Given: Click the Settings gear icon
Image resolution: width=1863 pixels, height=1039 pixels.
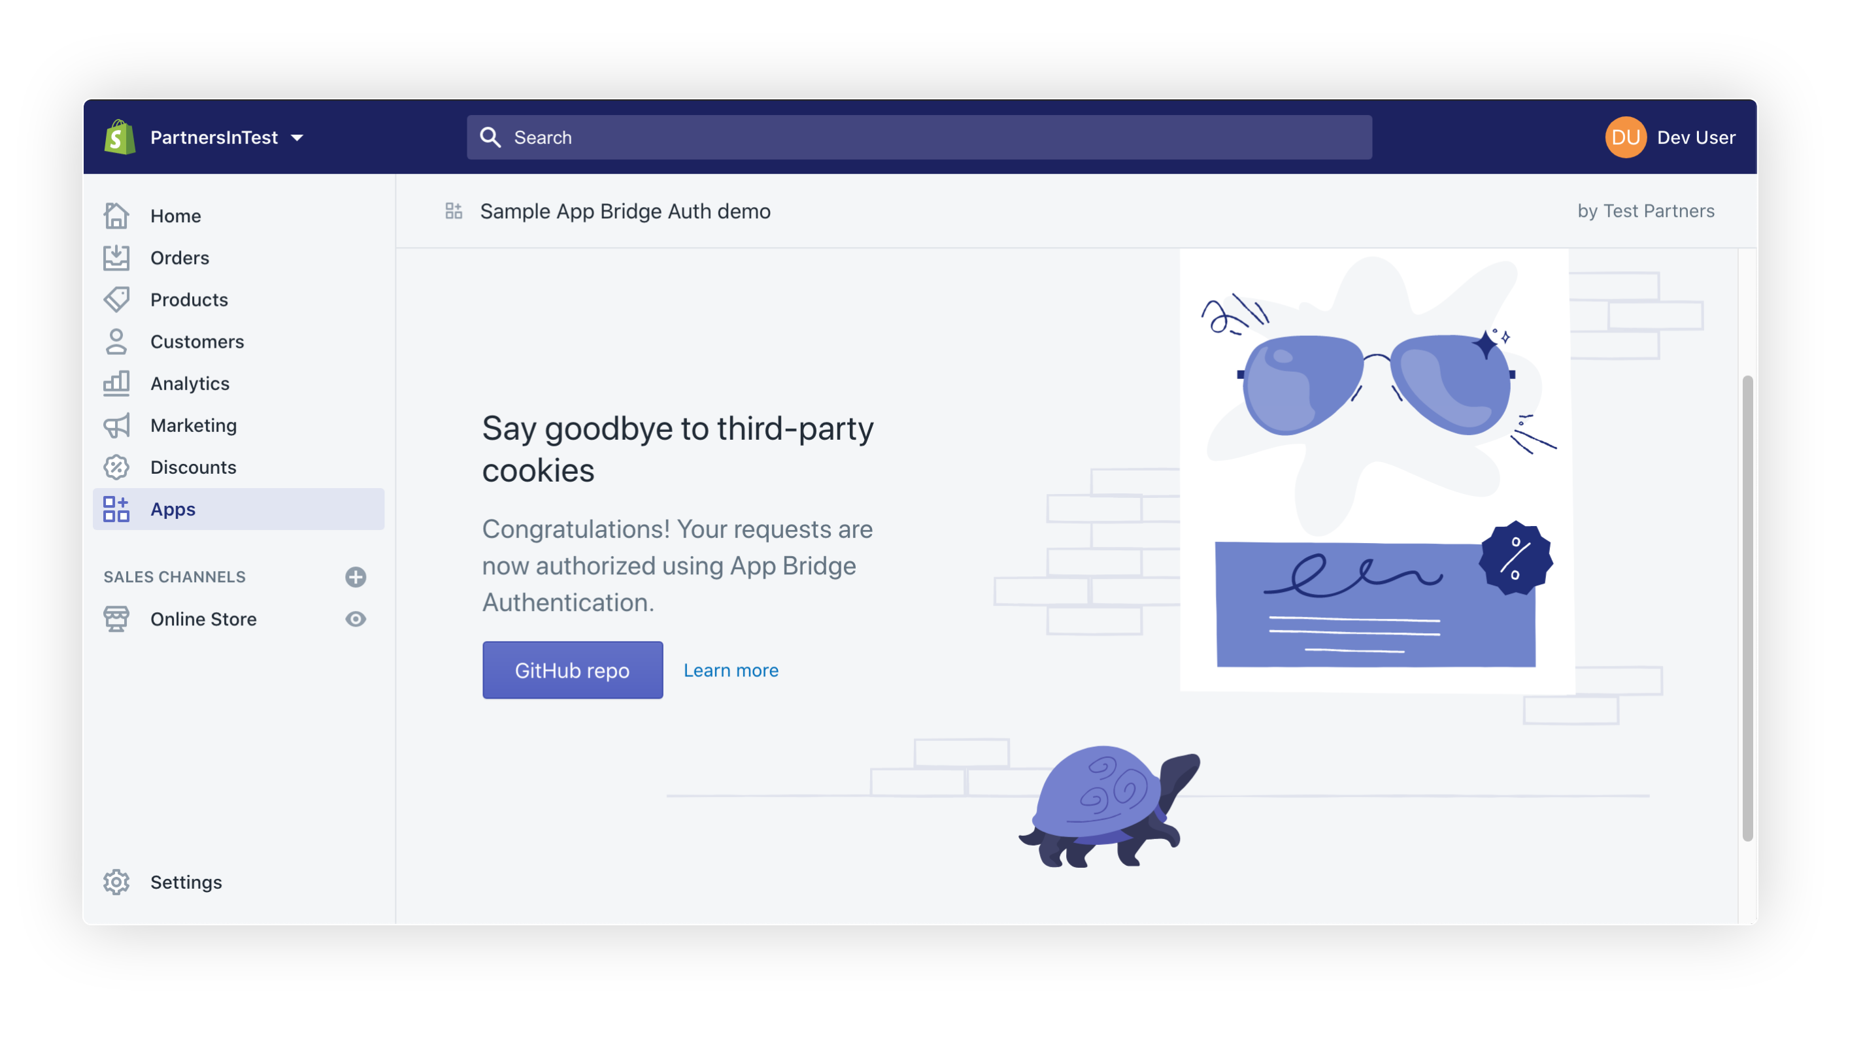Looking at the screenshot, I should click(116, 882).
